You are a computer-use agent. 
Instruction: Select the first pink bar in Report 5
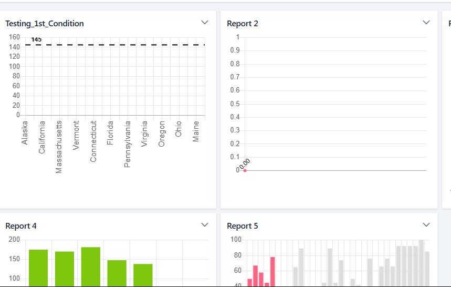pos(250,282)
